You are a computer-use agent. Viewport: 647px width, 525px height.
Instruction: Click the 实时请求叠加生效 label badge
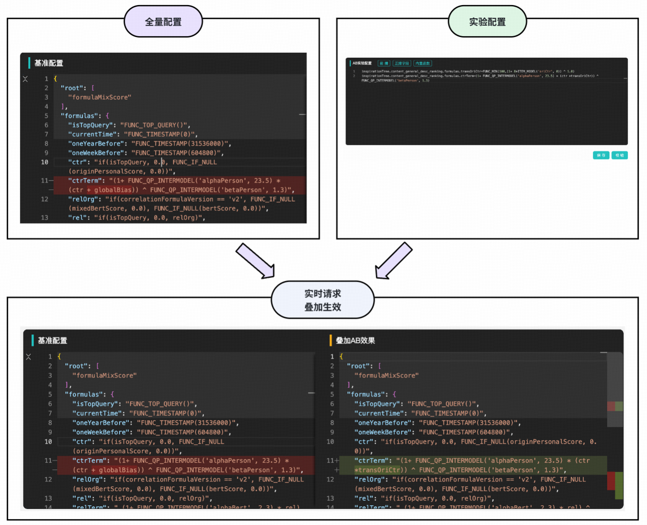point(323,300)
